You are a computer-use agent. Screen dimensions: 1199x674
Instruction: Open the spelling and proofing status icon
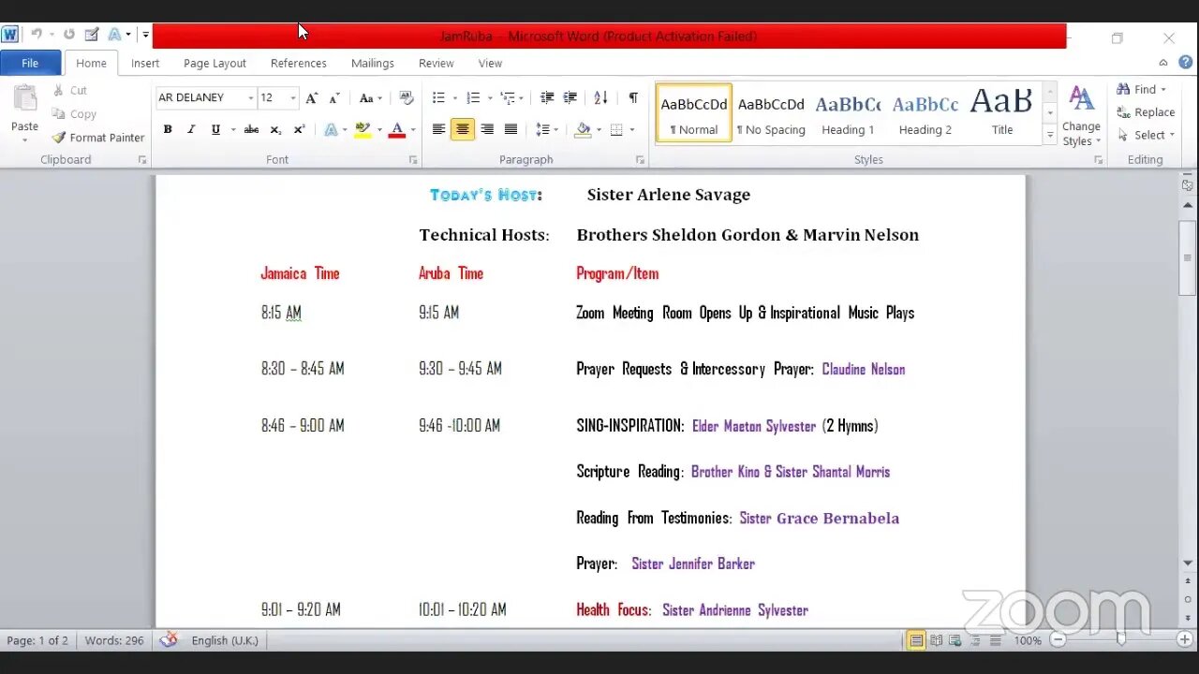pyautogui.click(x=169, y=640)
